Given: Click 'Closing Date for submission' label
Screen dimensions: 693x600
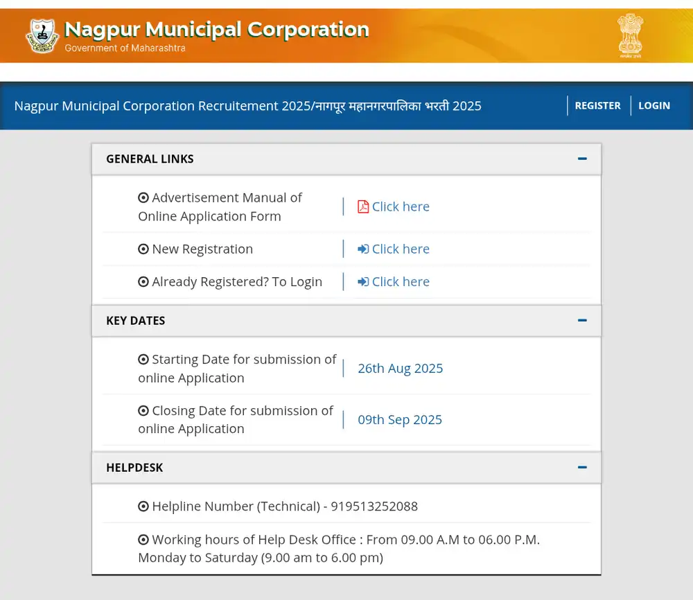Looking at the screenshot, I should tap(236, 419).
